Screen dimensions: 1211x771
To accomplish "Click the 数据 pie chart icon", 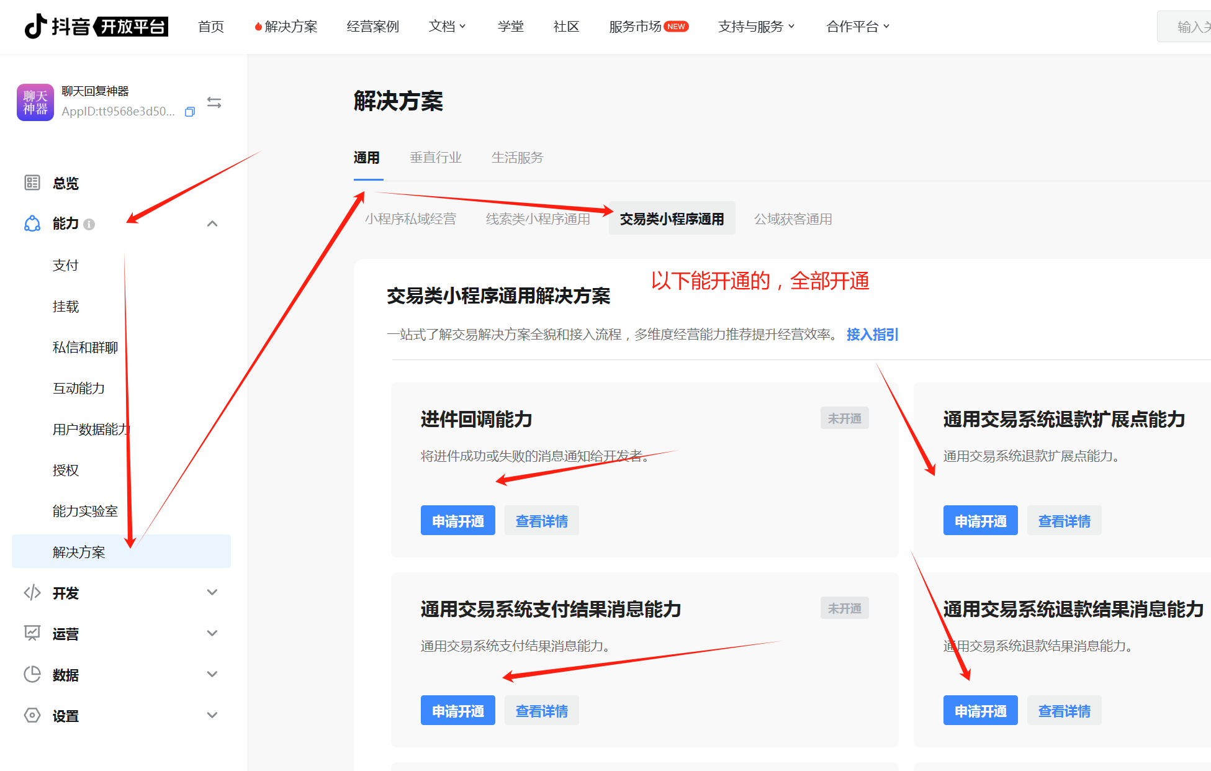I will pyautogui.click(x=32, y=674).
